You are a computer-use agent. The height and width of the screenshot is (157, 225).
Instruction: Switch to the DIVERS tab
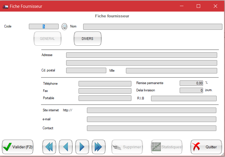click(x=88, y=39)
